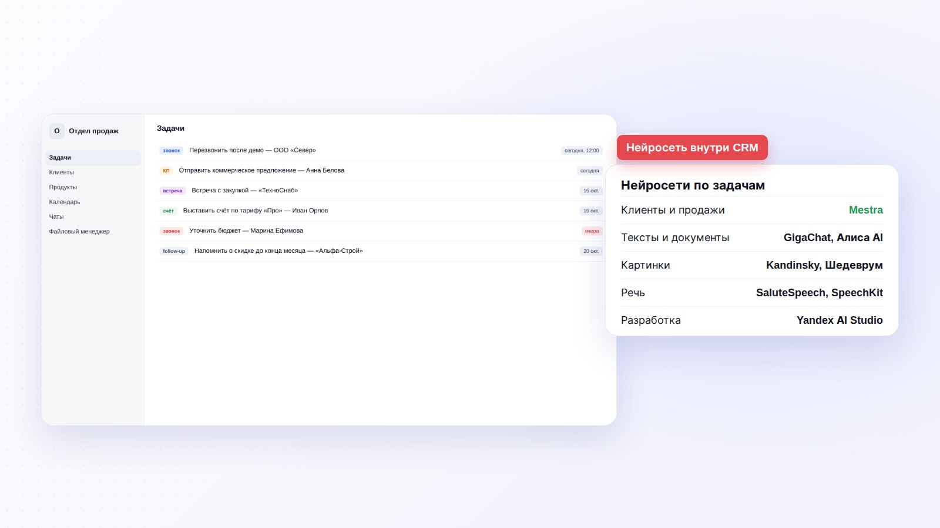Click the 'кп' tag badge
Image resolution: width=940 pixels, height=528 pixels.
pyautogui.click(x=166, y=171)
